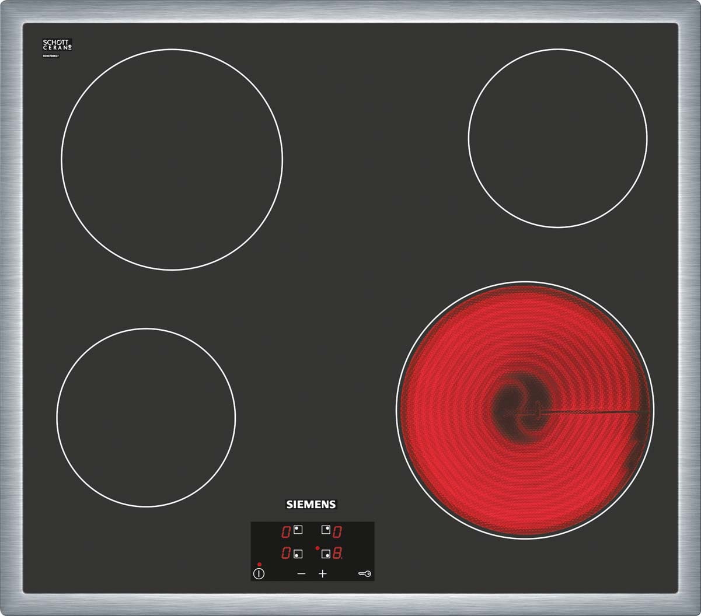Screen dimensions: 701x616
Task: Tap the rear-right heat level display
Action: (x=337, y=531)
